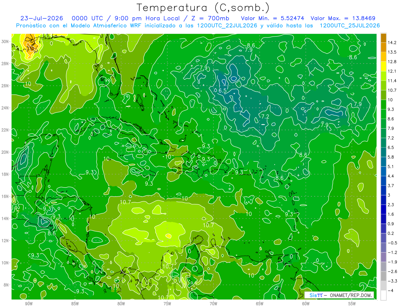Click the "Temperatura (C,somb.)" title

[x=203, y=8]
